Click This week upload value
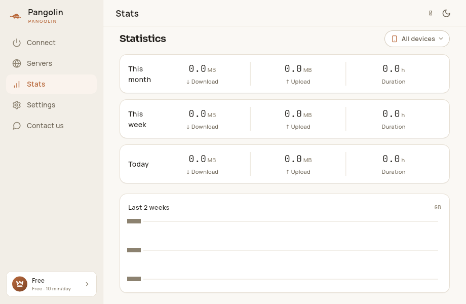This screenshot has height=304, width=466. pos(298,114)
